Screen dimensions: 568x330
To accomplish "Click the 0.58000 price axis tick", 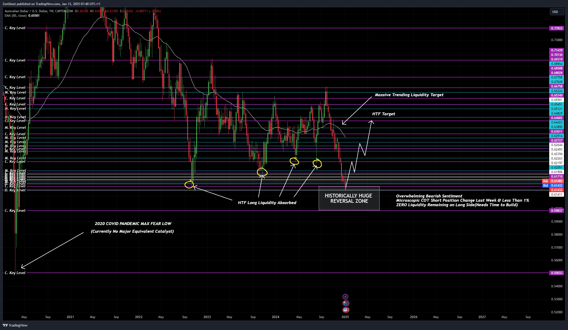I will pyautogui.click(x=557, y=235).
